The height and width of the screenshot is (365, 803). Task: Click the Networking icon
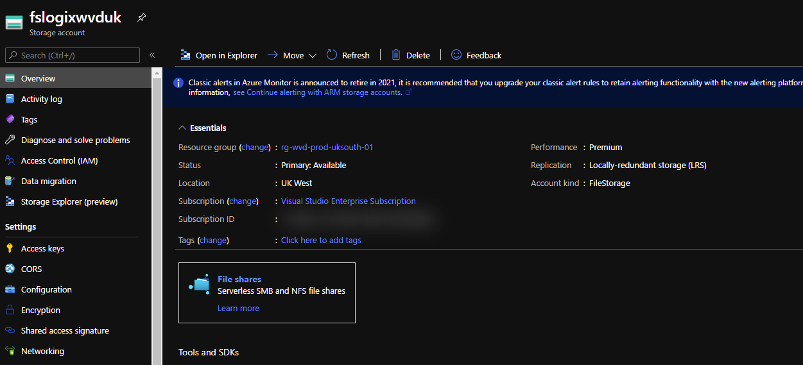(10, 351)
